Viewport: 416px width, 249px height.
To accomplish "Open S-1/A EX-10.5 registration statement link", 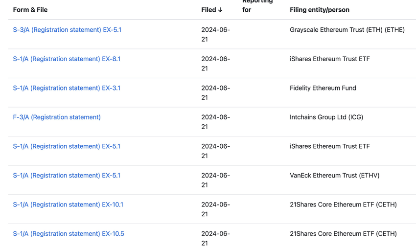I will (69, 234).
